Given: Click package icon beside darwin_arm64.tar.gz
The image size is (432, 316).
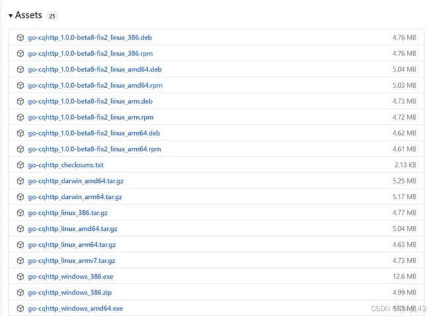Looking at the screenshot, I should (x=21, y=197).
